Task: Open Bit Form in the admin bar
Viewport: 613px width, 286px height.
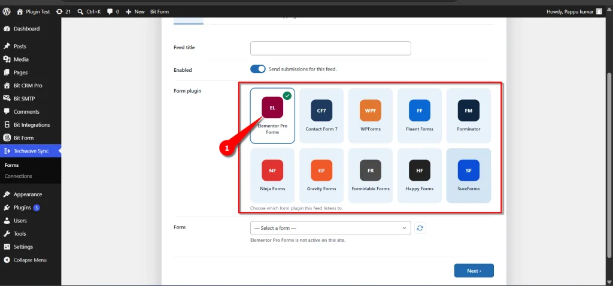Action: 159,12
